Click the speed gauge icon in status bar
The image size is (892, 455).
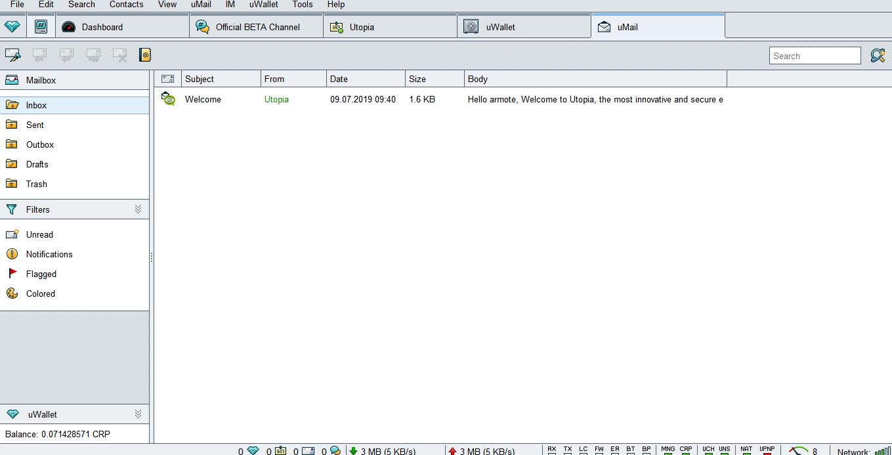(x=799, y=451)
